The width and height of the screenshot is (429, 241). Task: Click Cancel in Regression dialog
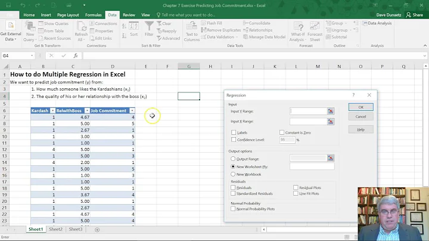point(360,117)
